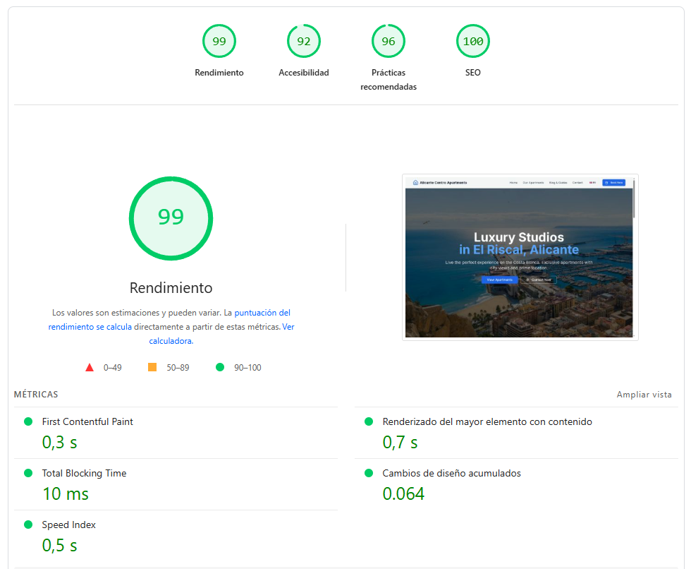691x569 pixels.
Task: Click the green dot beside Cambios de diseño acumulados
Action: click(x=368, y=473)
